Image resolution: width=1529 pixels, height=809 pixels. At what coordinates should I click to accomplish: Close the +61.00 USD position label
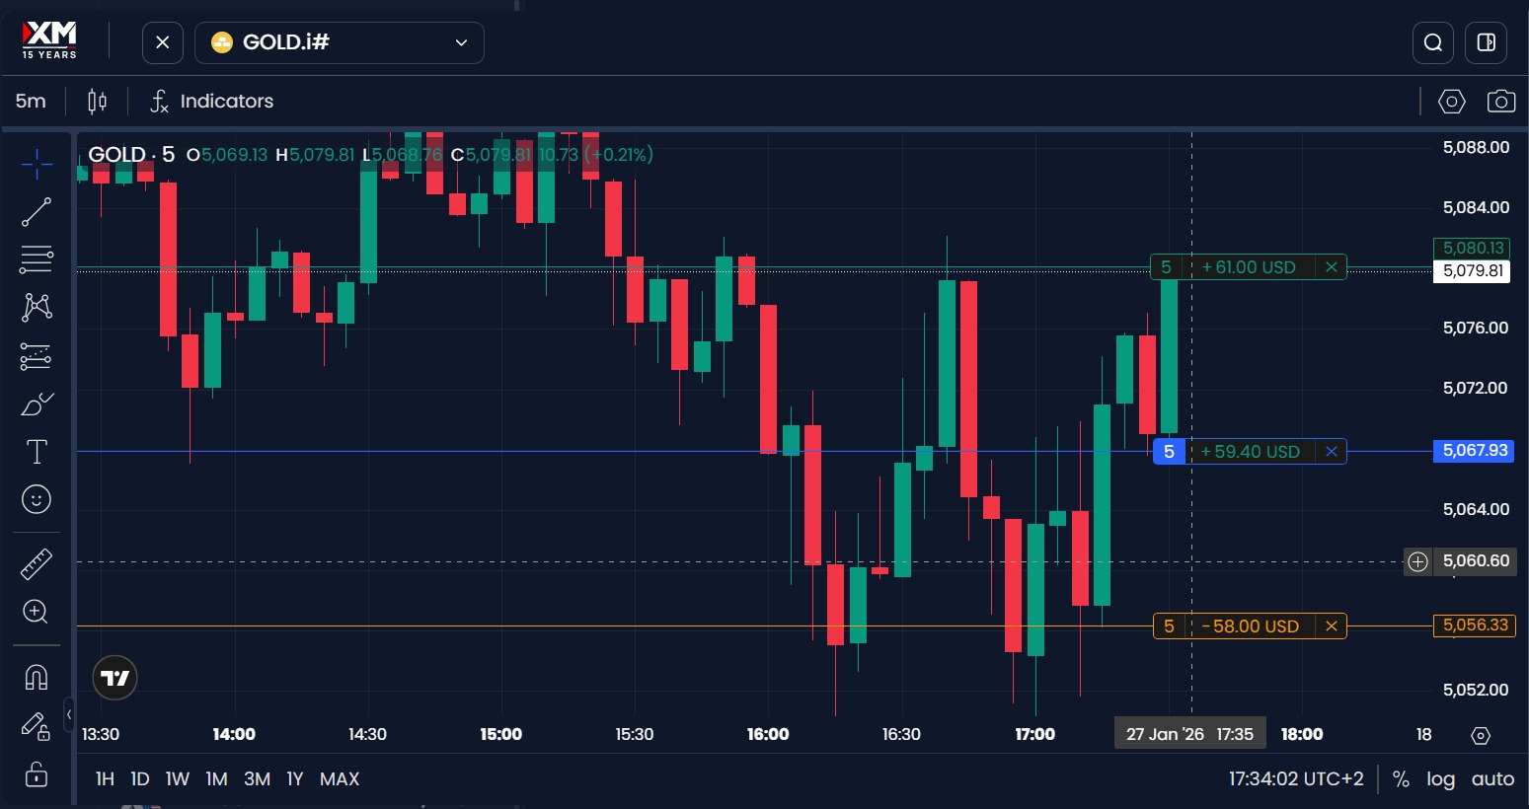pyautogui.click(x=1331, y=266)
